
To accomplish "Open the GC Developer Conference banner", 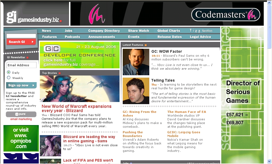I will click(x=80, y=55).
